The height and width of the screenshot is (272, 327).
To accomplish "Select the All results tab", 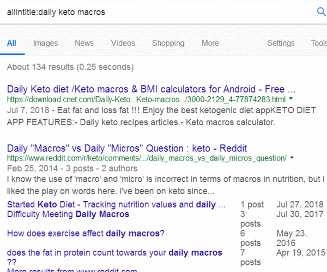I will point(11,44).
